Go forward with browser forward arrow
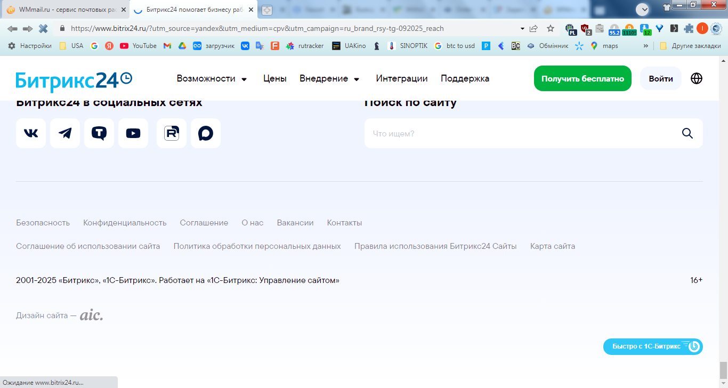This screenshot has height=388, width=728. coord(28,28)
